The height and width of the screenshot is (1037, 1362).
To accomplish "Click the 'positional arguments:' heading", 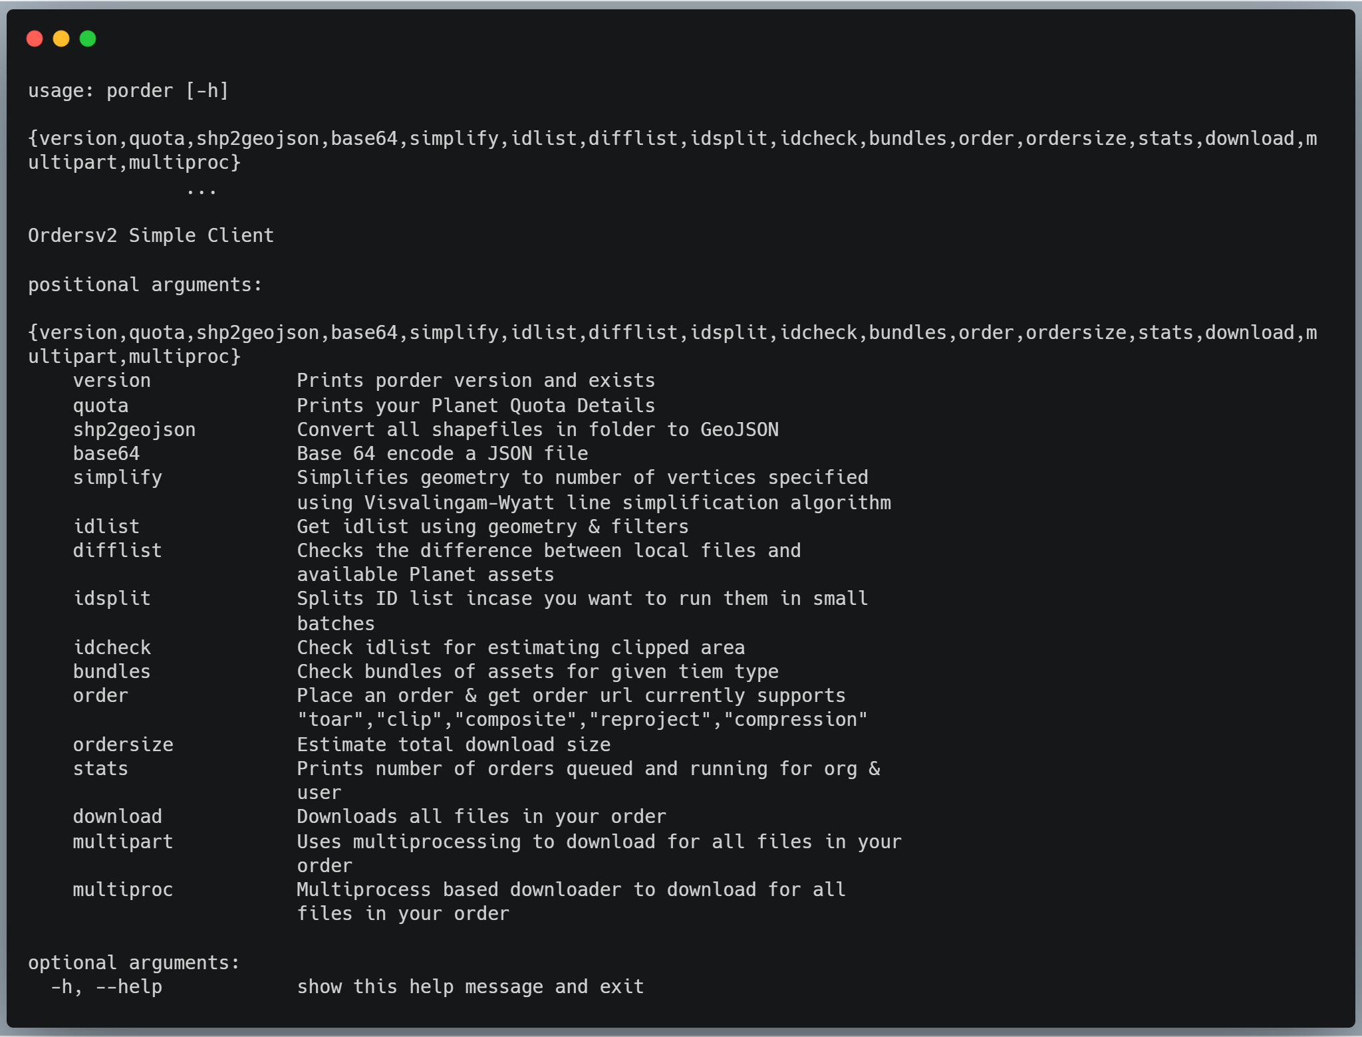I will tap(145, 285).
